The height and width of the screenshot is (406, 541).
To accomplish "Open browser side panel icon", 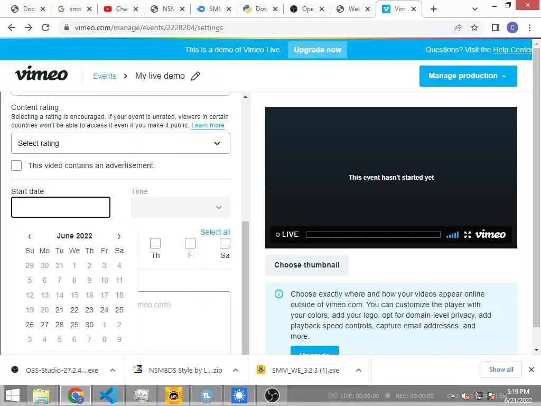I will 496,27.
